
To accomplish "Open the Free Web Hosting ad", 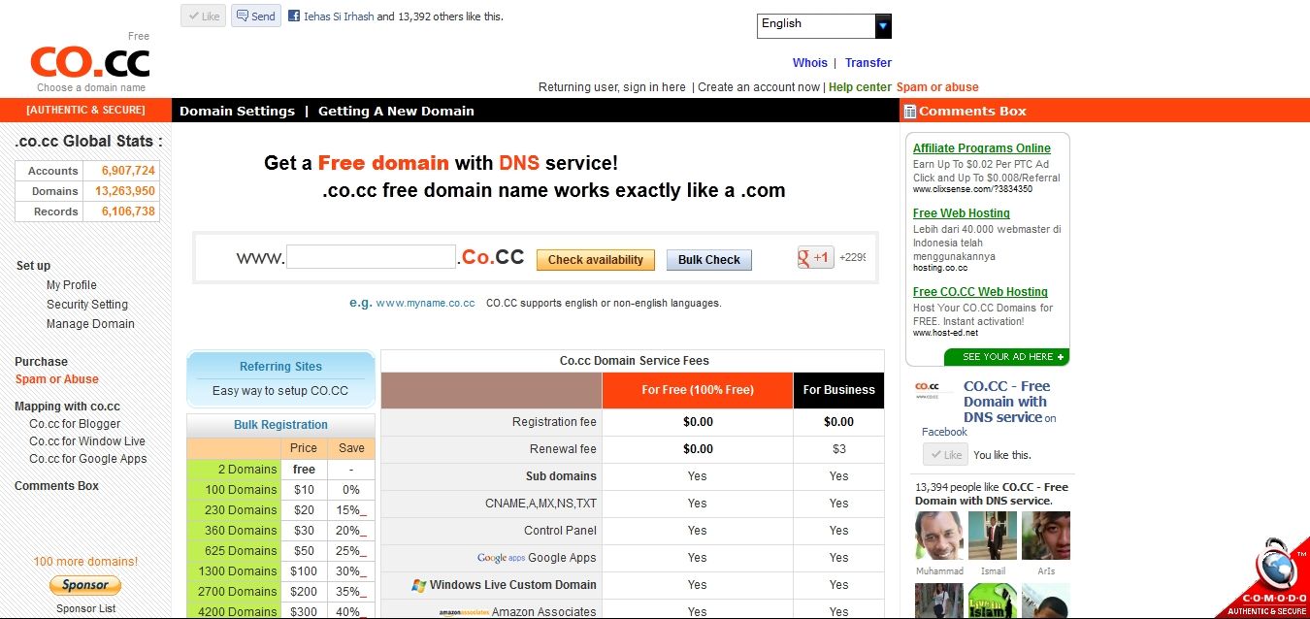I will point(962,213).
